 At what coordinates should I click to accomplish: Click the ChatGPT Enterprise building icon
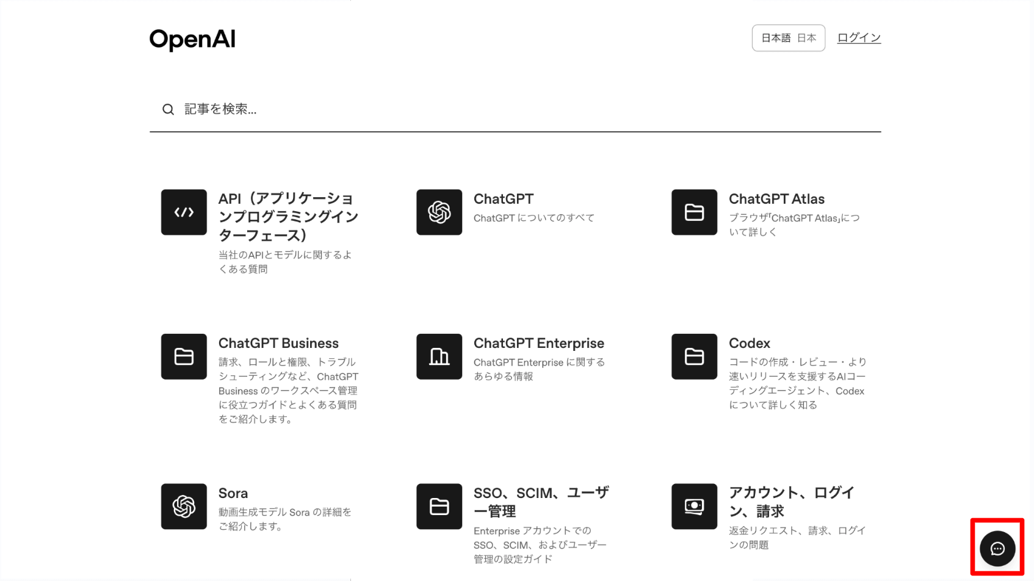tap(439, 356)
